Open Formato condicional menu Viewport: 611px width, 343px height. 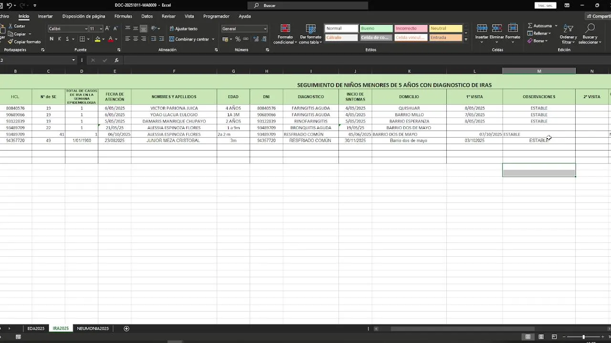(x=285, y=34)
